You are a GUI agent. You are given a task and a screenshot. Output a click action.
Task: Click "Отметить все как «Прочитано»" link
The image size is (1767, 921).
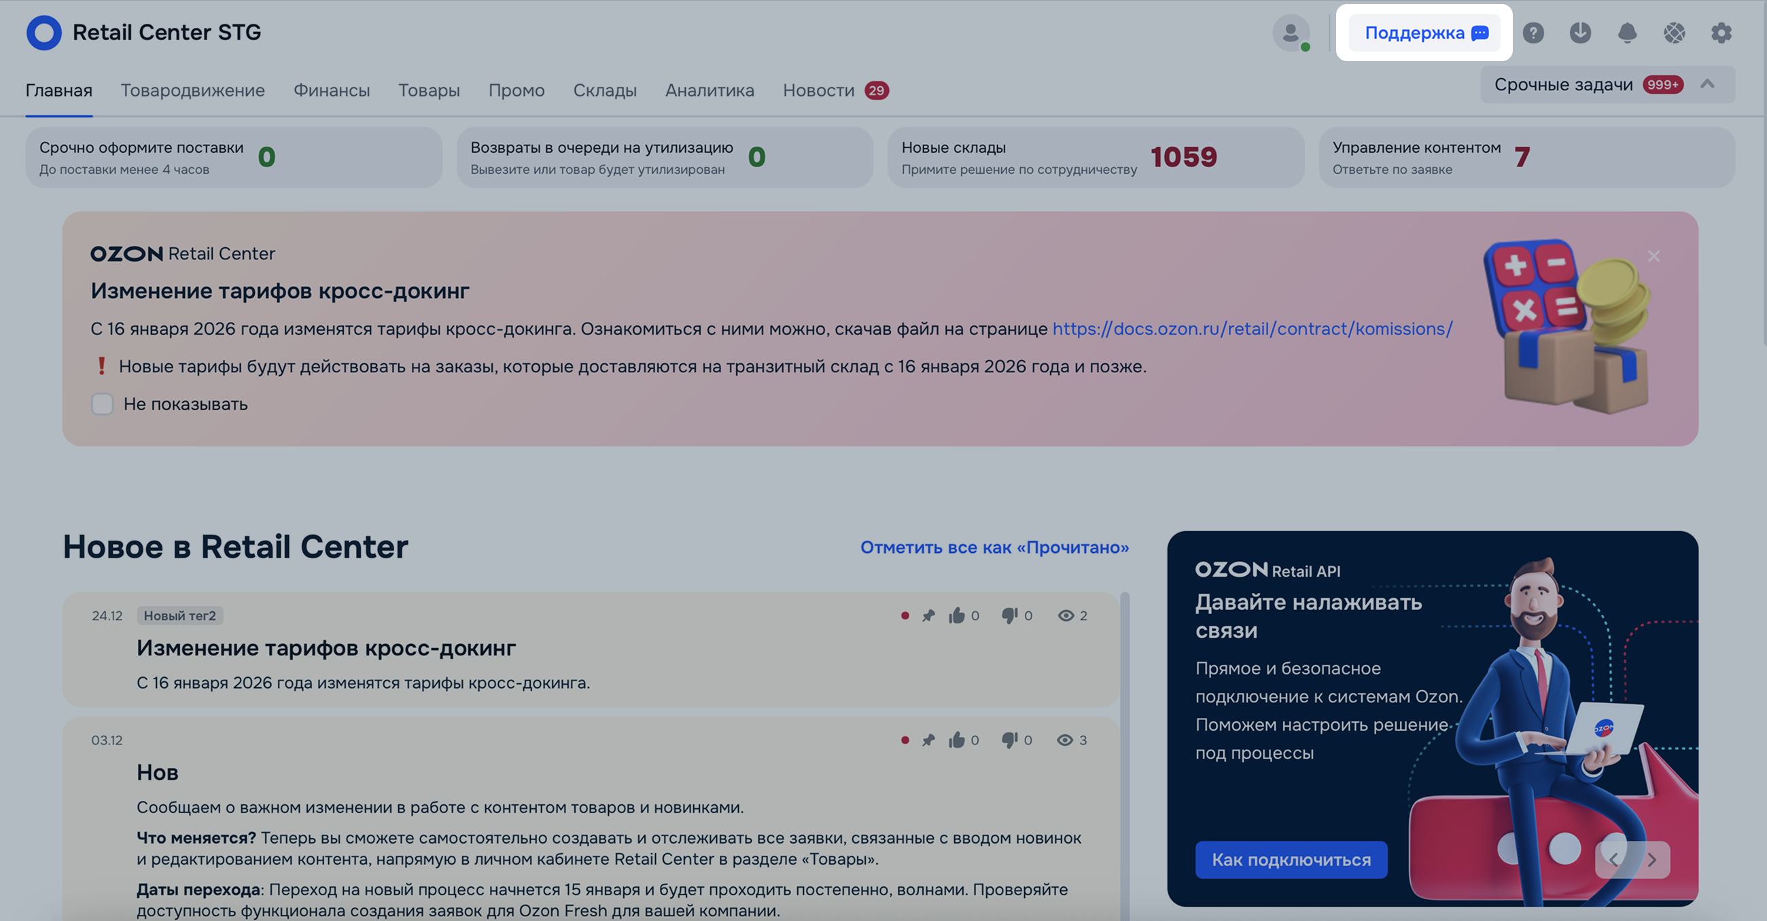click(x=994, y=547)
